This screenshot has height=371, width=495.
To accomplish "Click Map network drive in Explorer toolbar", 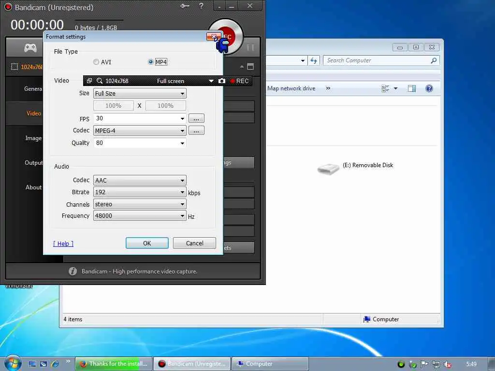I will pos(291,89).
